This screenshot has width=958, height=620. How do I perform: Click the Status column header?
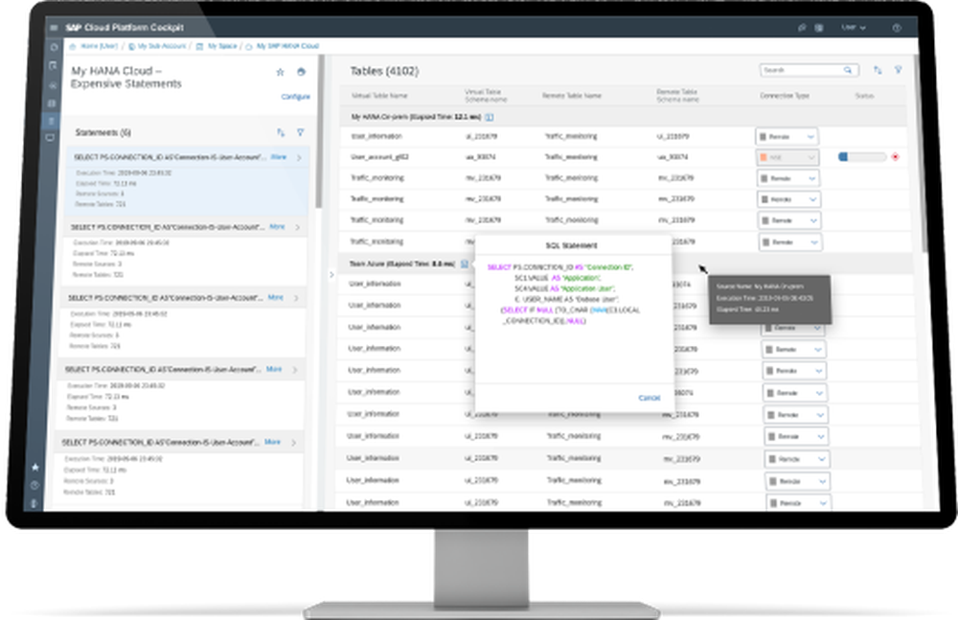point(864,96)
